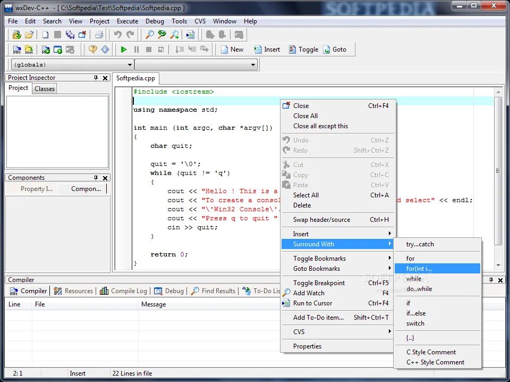Start debugging with the green play icon
This screenshot has height=382, width=510.
124,49
